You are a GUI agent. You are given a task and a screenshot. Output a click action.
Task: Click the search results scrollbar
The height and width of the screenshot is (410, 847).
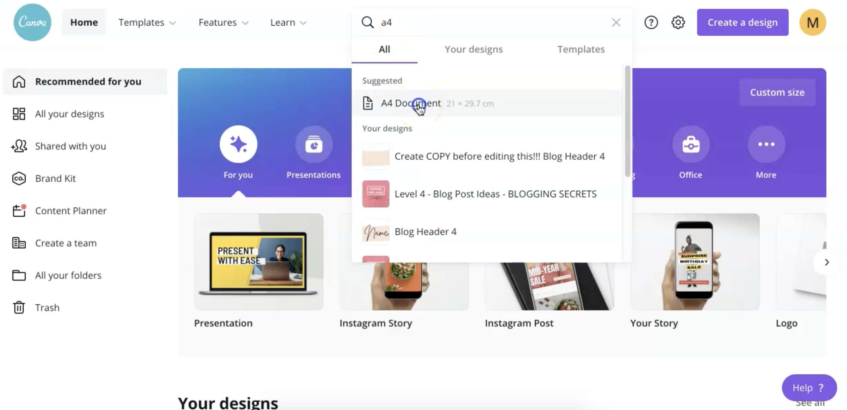click(x=628, y=121)
